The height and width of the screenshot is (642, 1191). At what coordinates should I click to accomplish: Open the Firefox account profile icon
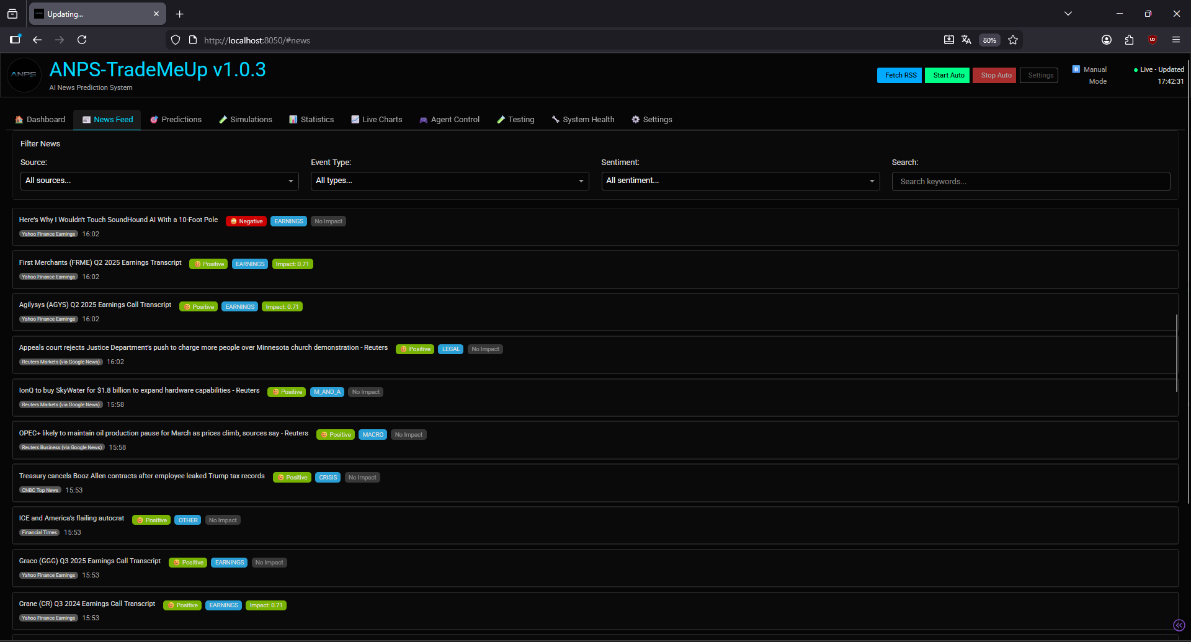1107,40
